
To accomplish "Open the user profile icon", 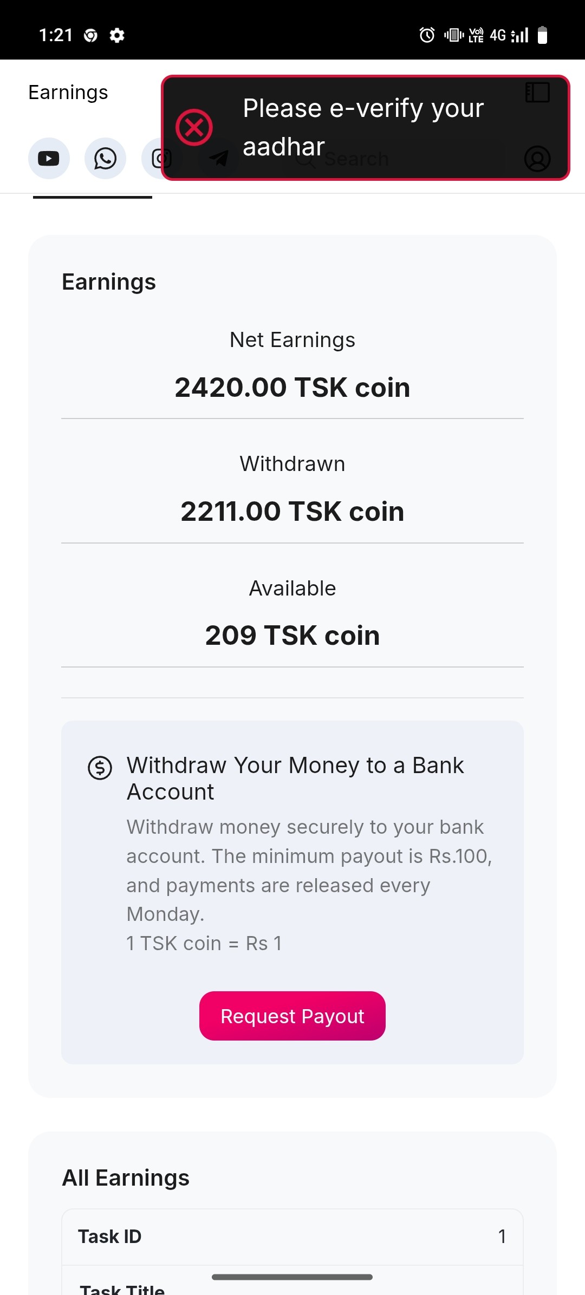I will tap(537, 159).
